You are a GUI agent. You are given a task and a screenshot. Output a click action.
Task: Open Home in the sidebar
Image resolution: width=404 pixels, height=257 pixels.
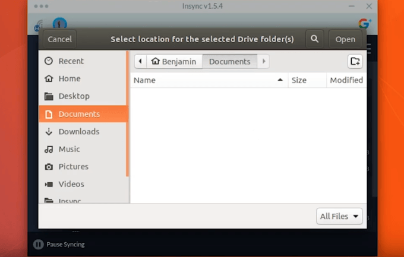83,78
